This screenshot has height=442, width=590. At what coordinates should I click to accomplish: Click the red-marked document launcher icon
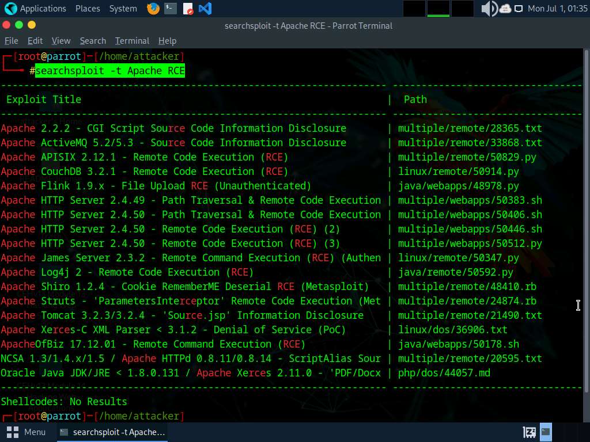tap(188, 9)
